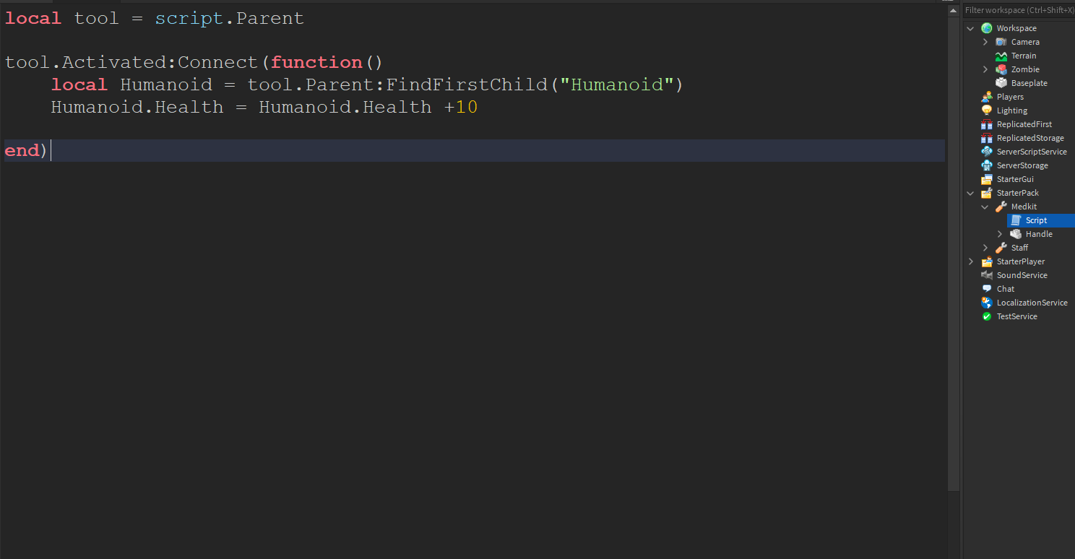The image size is (1075, 559).
Task: Click the Filter workspace search field
Action: (x=1019, y=10)
